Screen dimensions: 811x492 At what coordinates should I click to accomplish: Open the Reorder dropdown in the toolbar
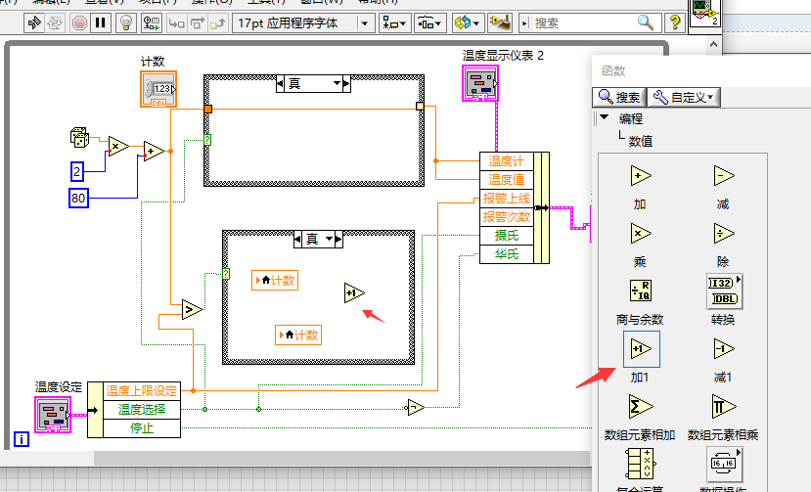coord(467,22)
